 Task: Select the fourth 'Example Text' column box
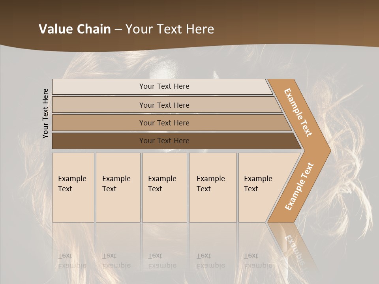pyautogui.click(x=213, y=187)
